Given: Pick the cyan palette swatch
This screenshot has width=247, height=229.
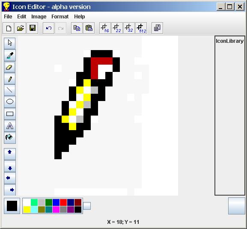Looking at the screenshot, I should pos(34,209).
